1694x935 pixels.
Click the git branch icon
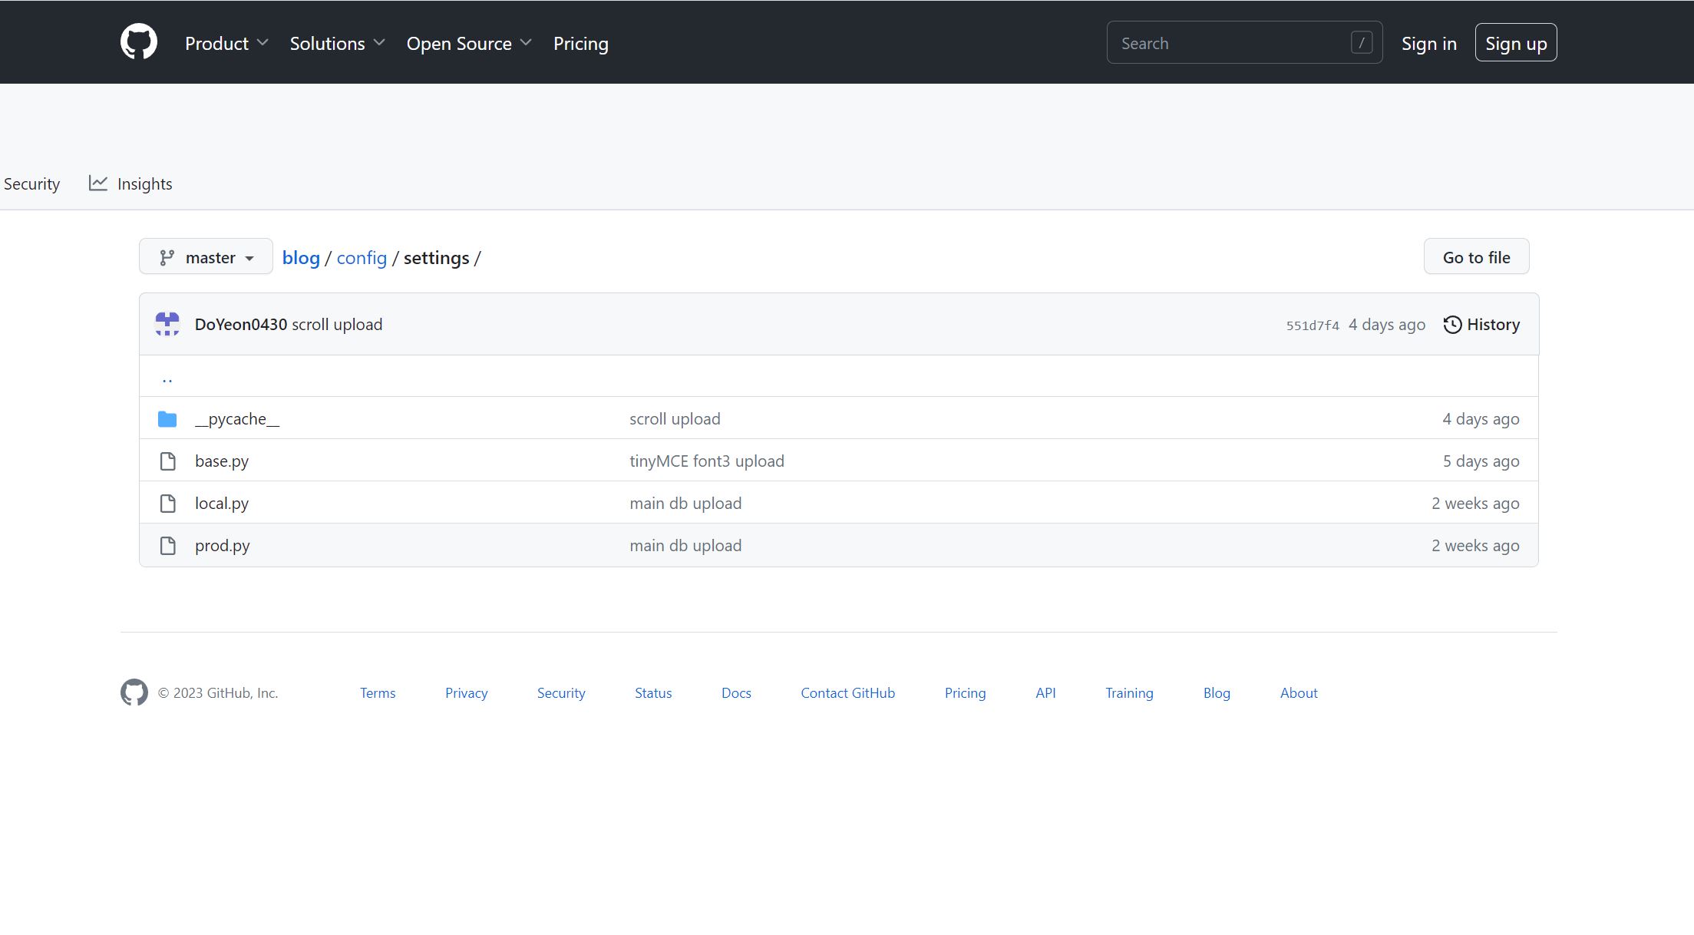pos(167,258)
